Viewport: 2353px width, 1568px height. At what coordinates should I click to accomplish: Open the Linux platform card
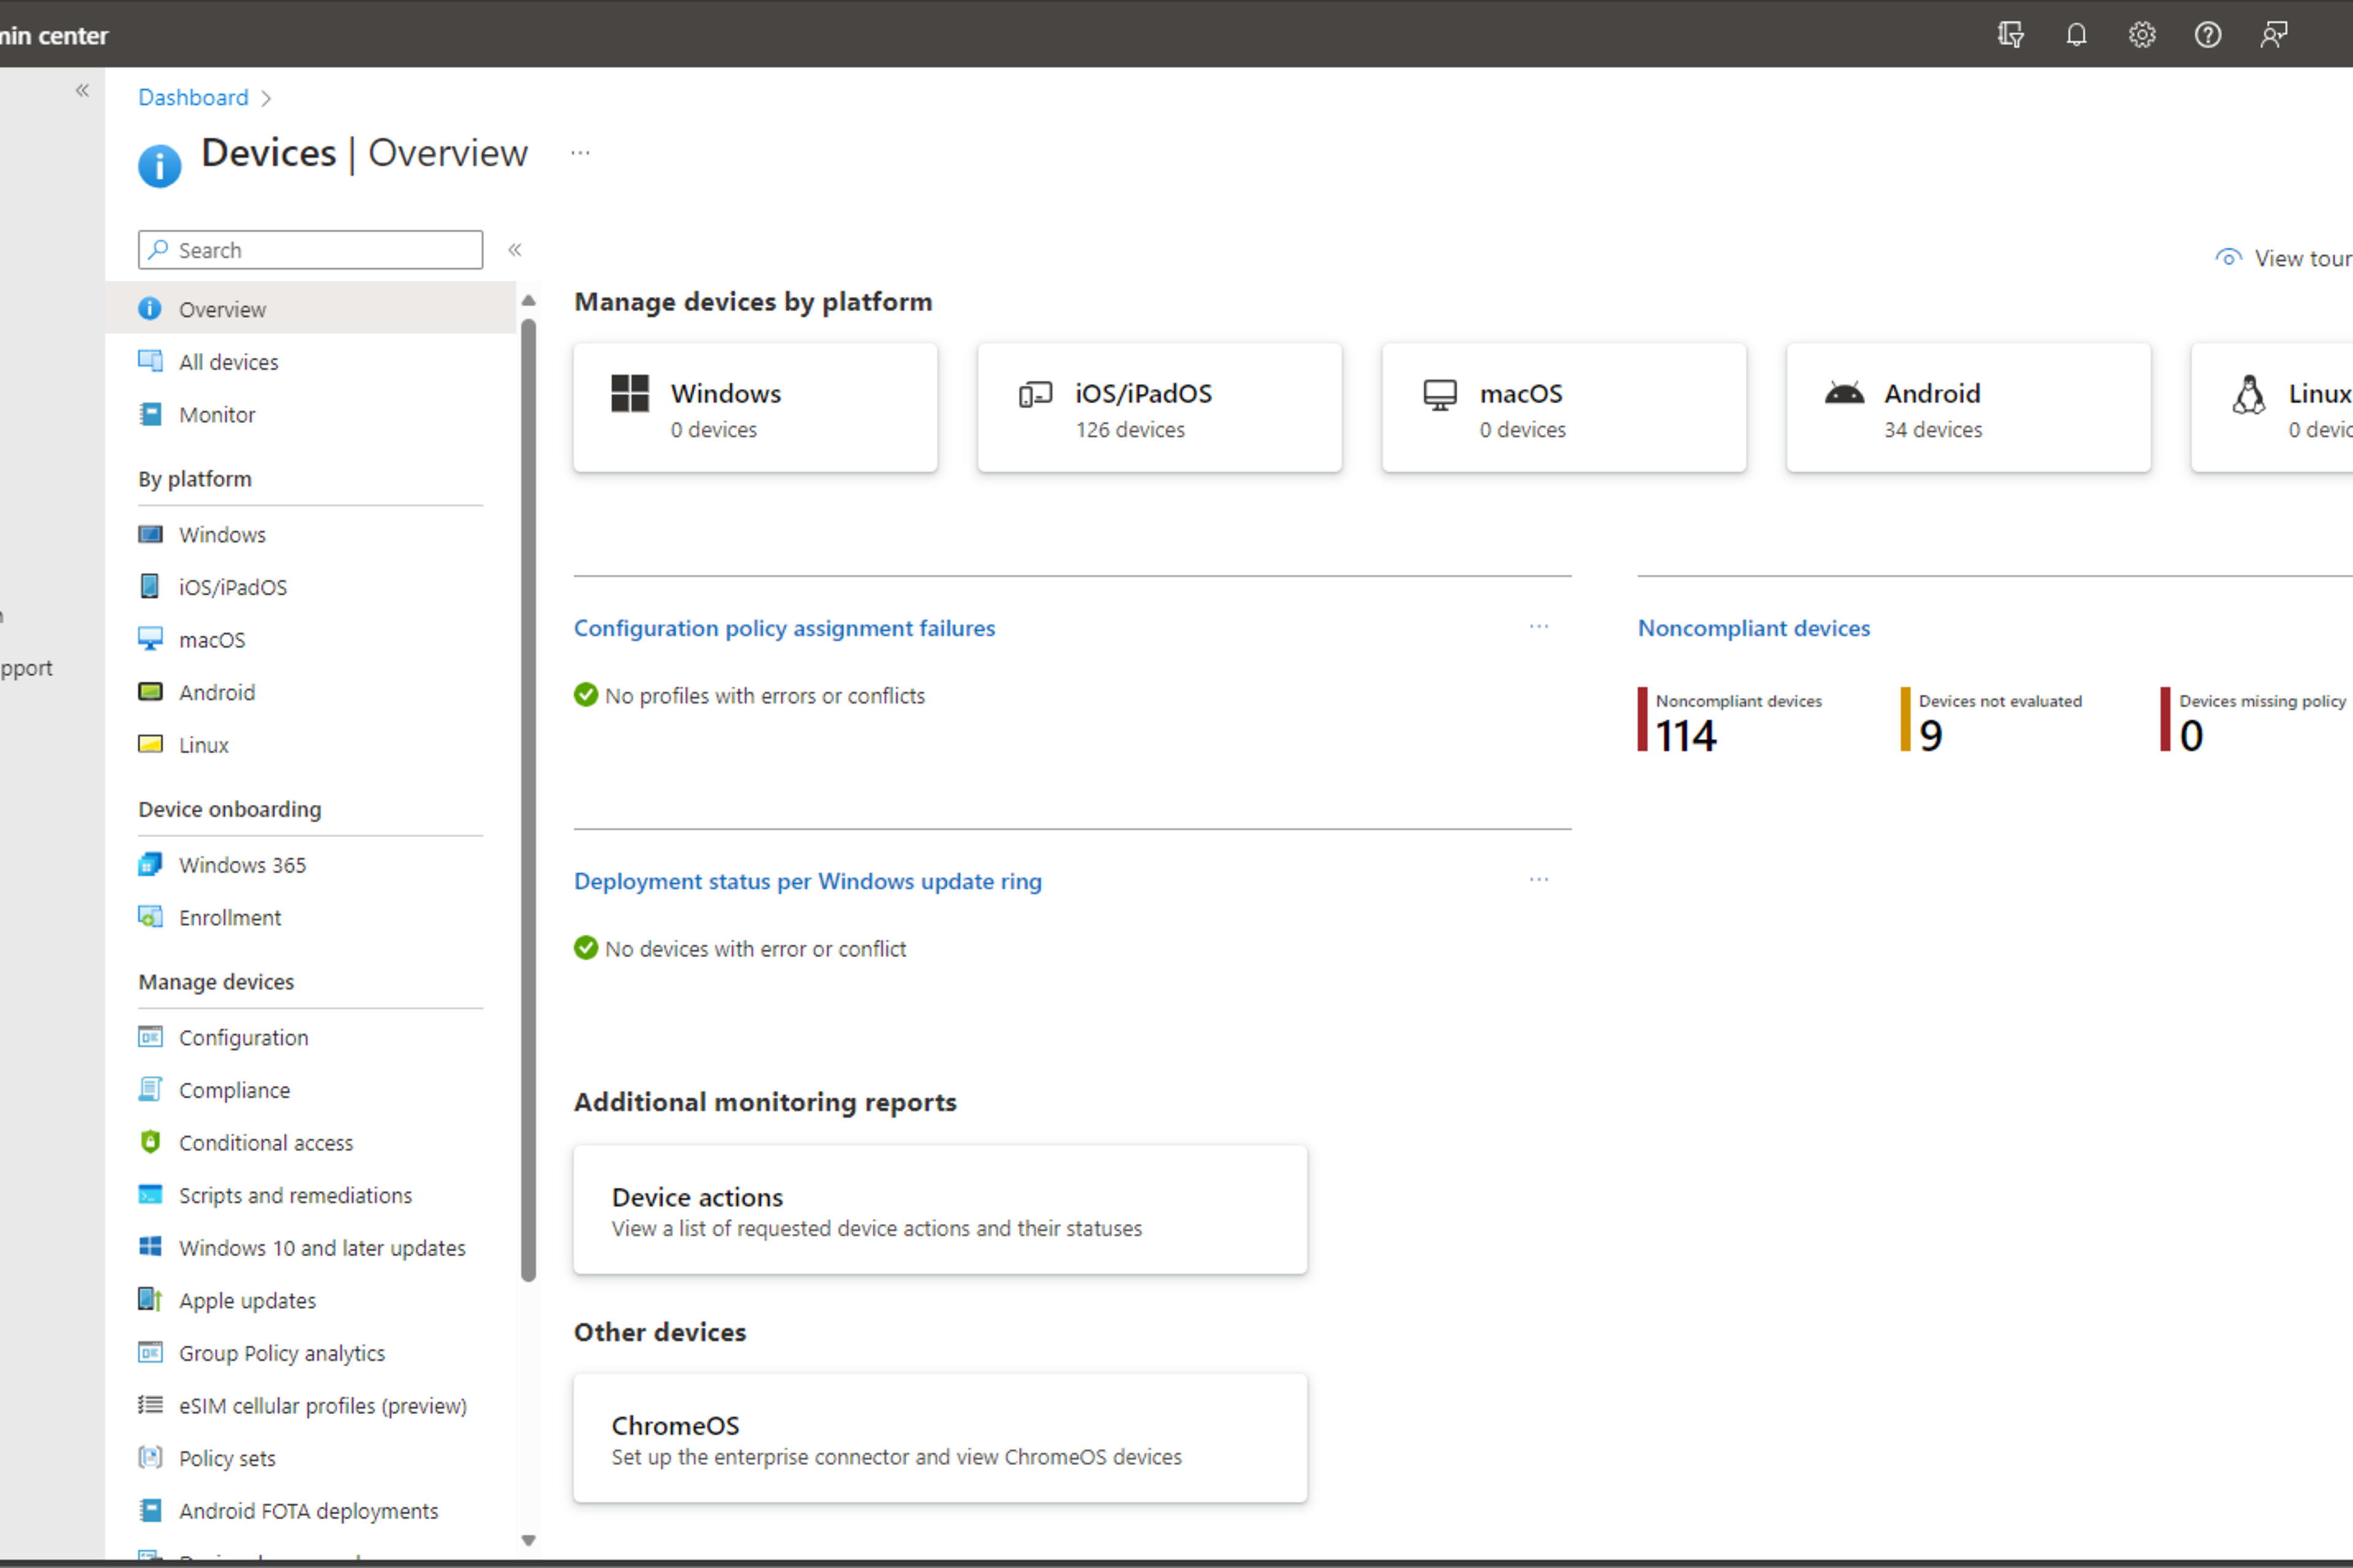pyautogui.click(x=2272, y=408)
